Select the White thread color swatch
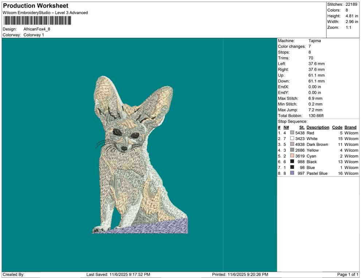This screenshot has height=278, width=361. click(x=292, y=139)
